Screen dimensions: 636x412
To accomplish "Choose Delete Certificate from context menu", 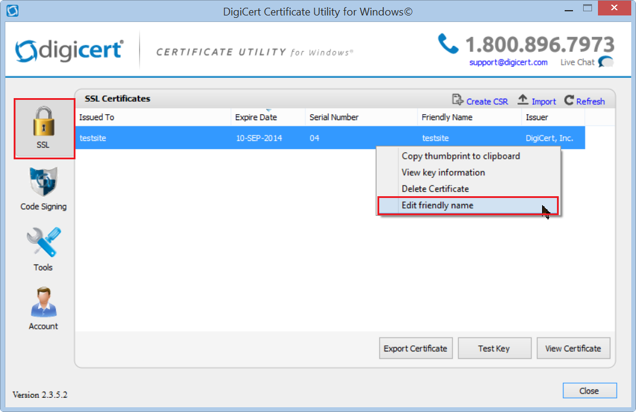I will click(435, 188).
